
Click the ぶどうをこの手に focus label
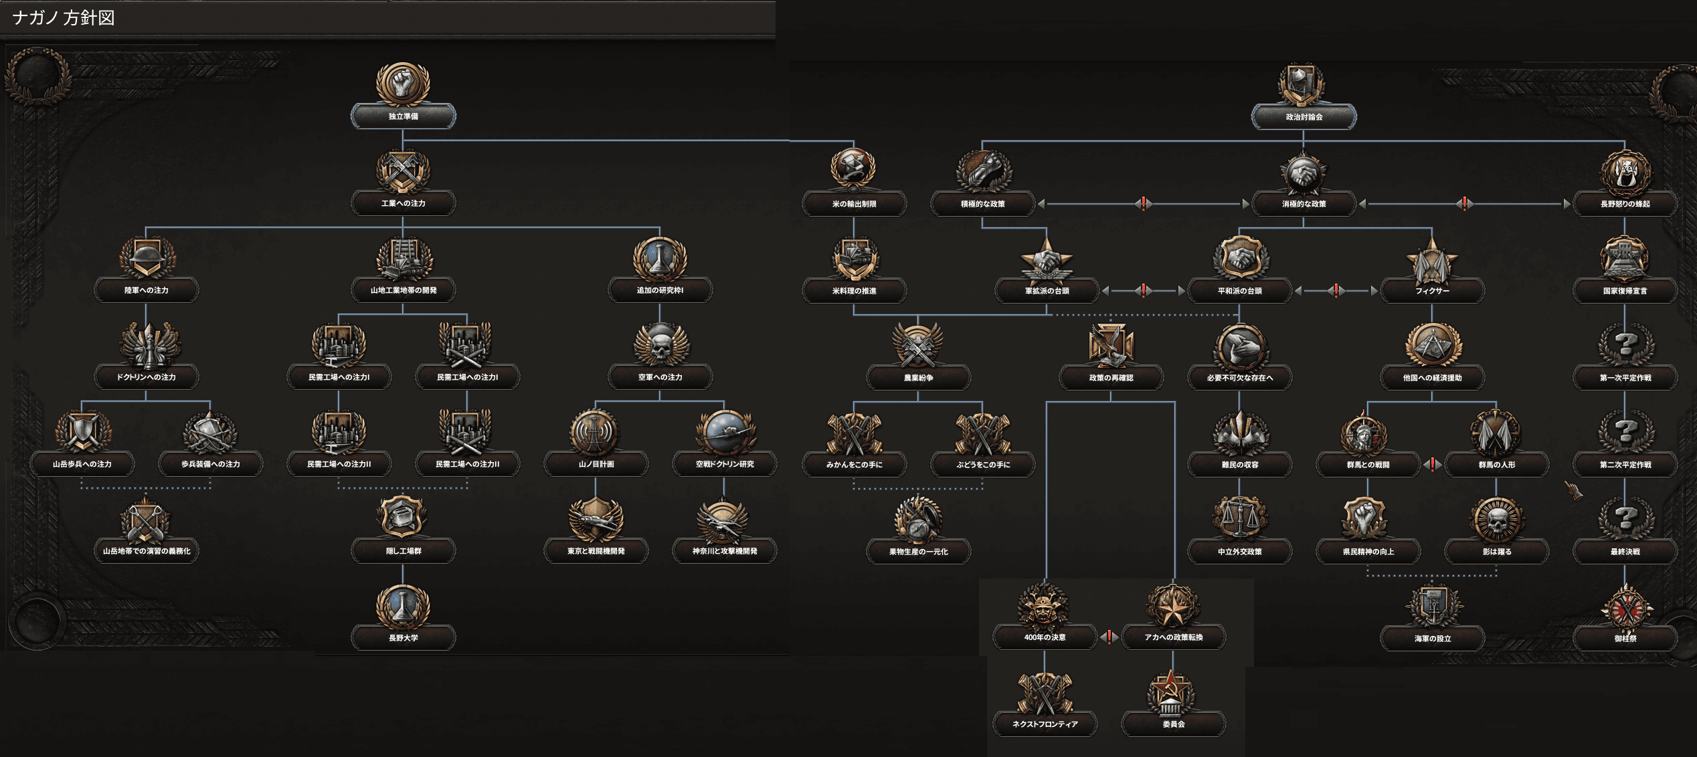[982, 465]
